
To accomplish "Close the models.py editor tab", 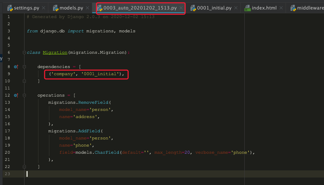I will click(x=87, y=8).
